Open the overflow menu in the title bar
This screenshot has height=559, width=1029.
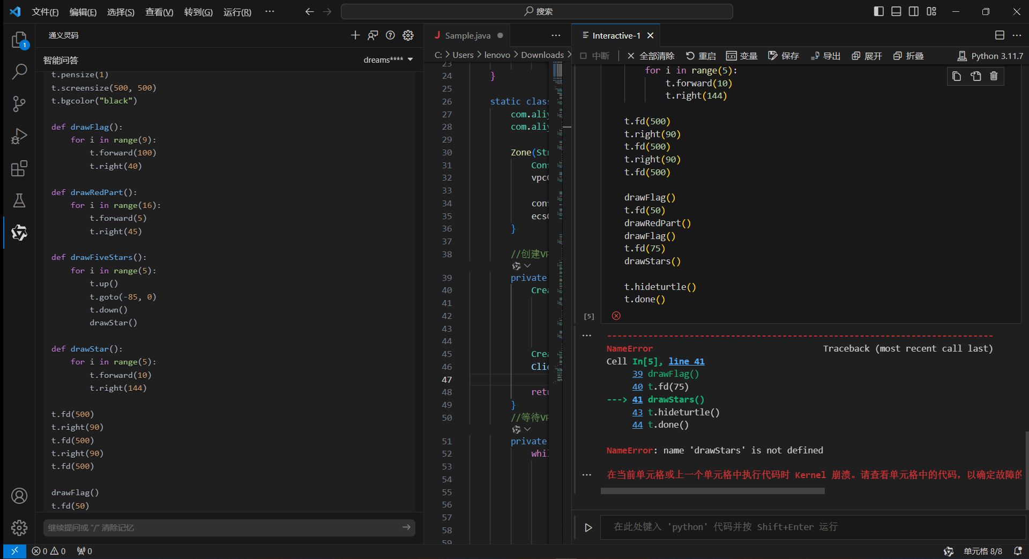coord(270,12)
